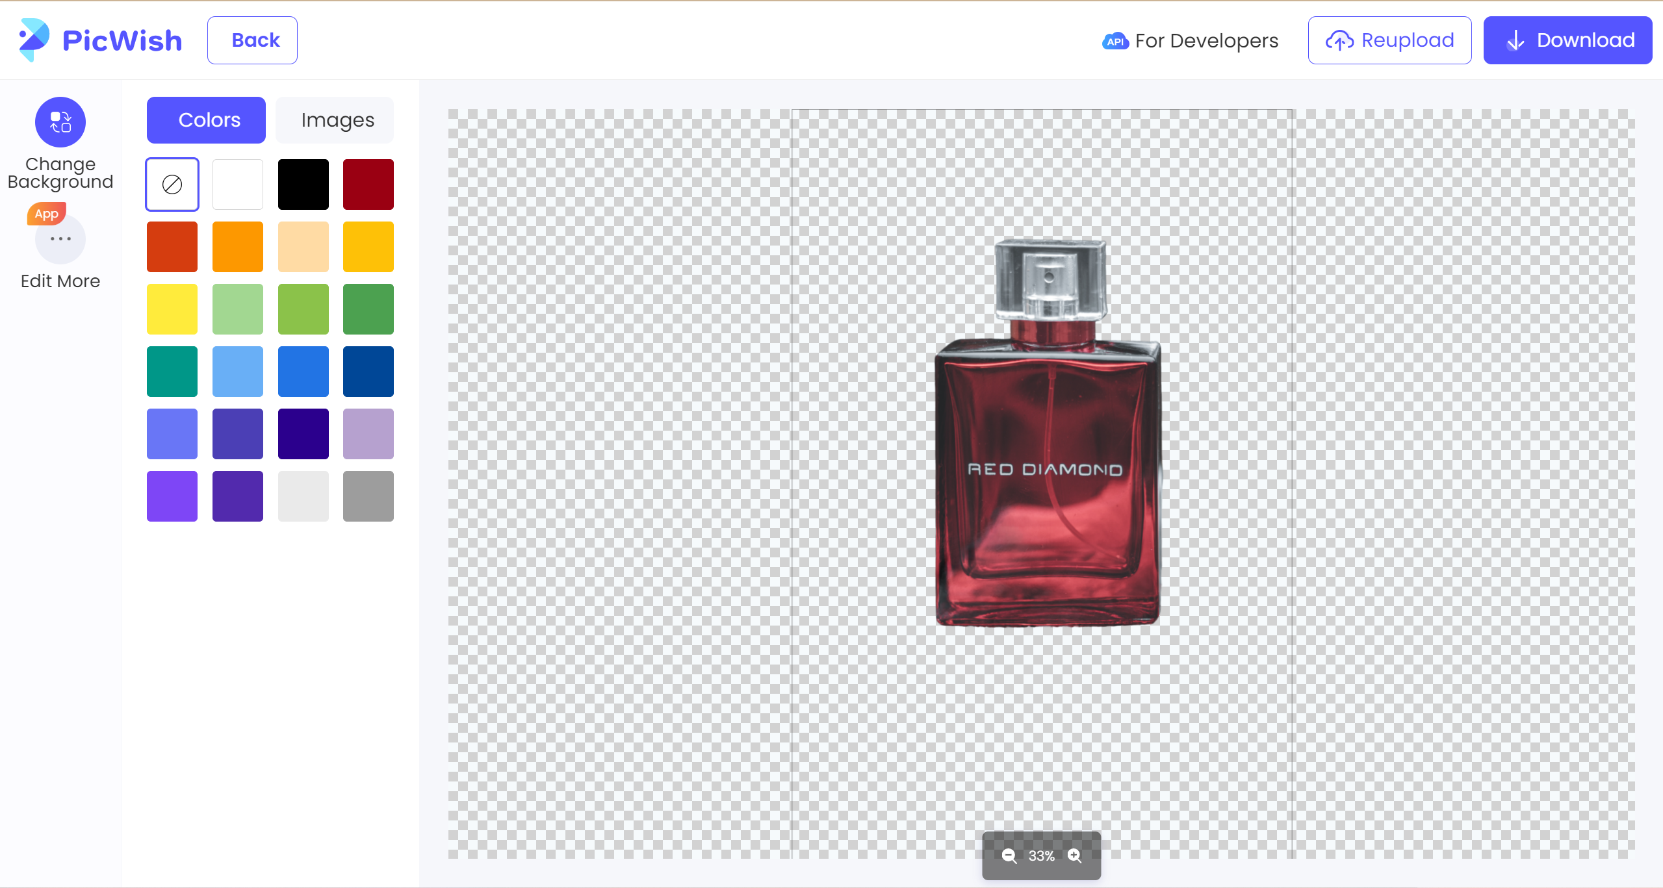The width and height of the screenshot is (1663, 888).
Task: Click the API cloud icon
Action: coord(1115,41)
